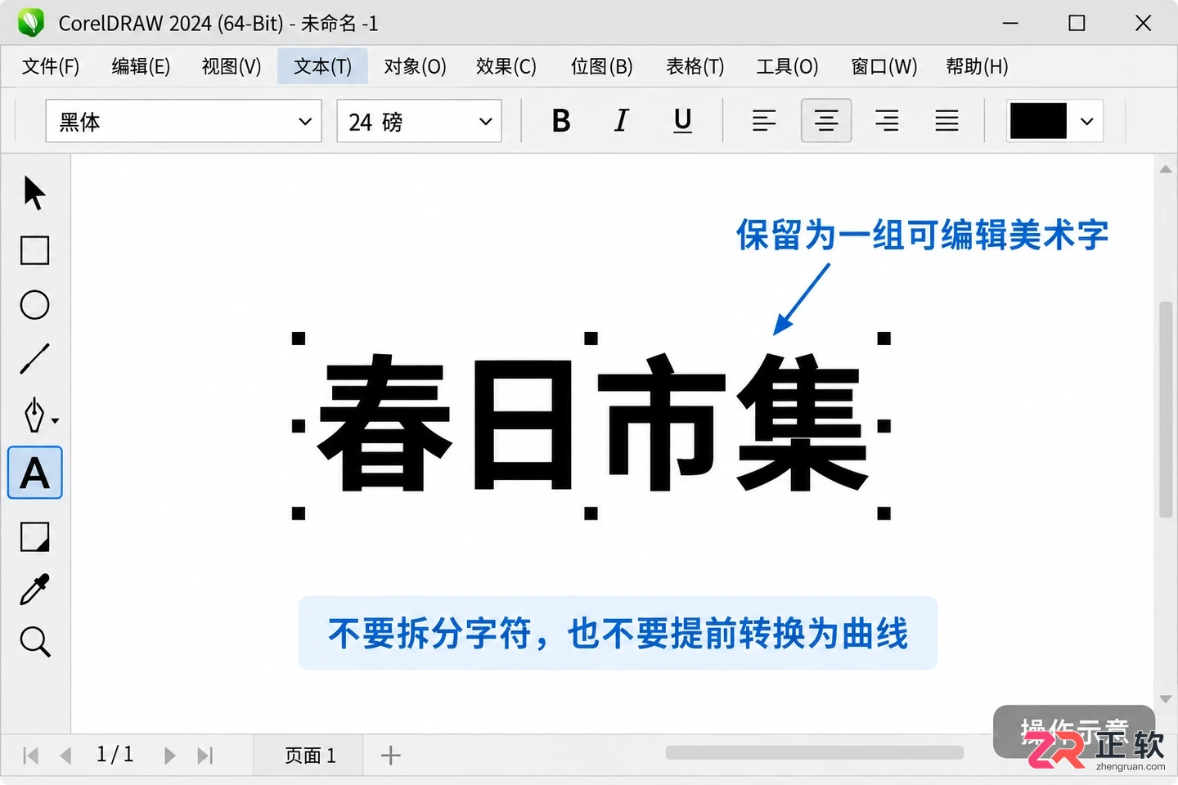
Task: Click the 春日市集 artistic text object
Action: click(591, 424)
